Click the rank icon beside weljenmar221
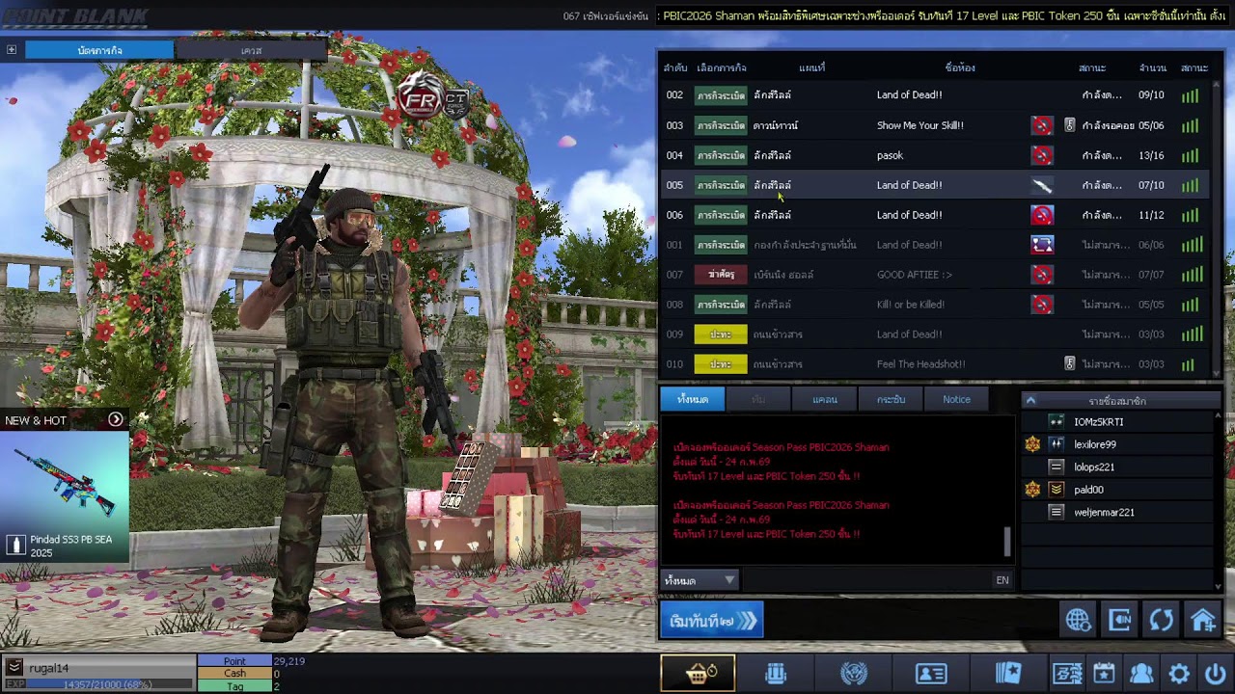The width and height of the screenshot is (1235, 694). 1057,513
